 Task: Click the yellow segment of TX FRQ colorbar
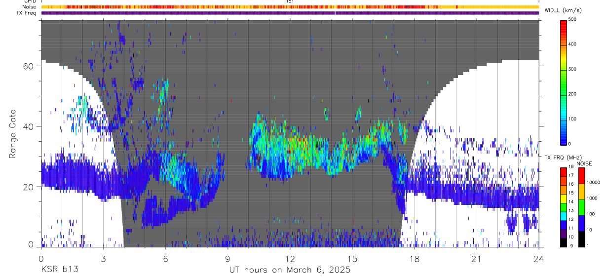click(564, 198)
